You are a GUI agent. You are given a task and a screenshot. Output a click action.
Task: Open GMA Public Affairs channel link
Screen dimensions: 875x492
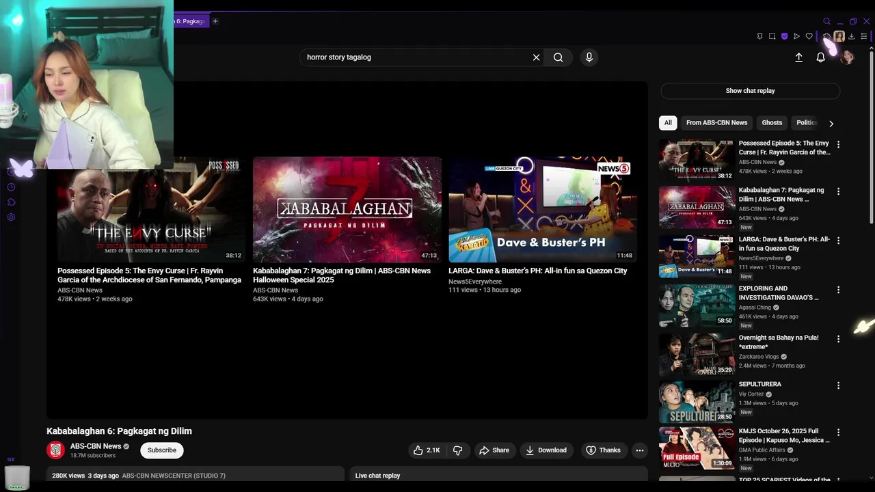click(762, 450)
